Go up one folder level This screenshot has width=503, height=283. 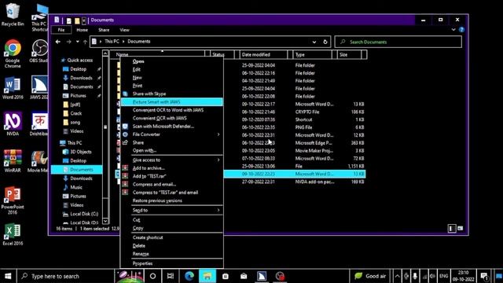85,42
